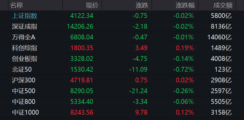The image size is (244, 120).
Task: Click the price 1530.42
Action: pyautogui.click(x=82, y=70)
